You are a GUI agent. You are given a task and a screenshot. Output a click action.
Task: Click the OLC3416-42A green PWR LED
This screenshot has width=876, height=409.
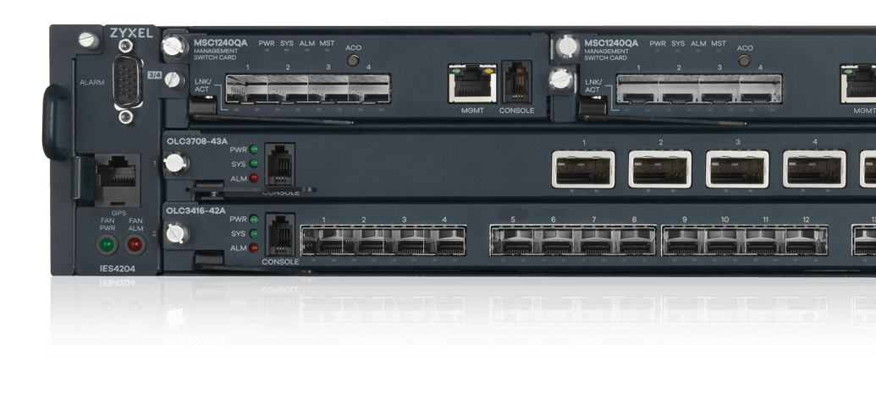[253, 220]
